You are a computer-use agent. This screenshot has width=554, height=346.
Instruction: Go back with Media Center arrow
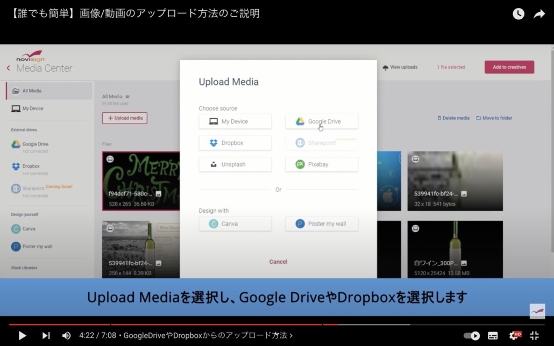tap(9, 68)
